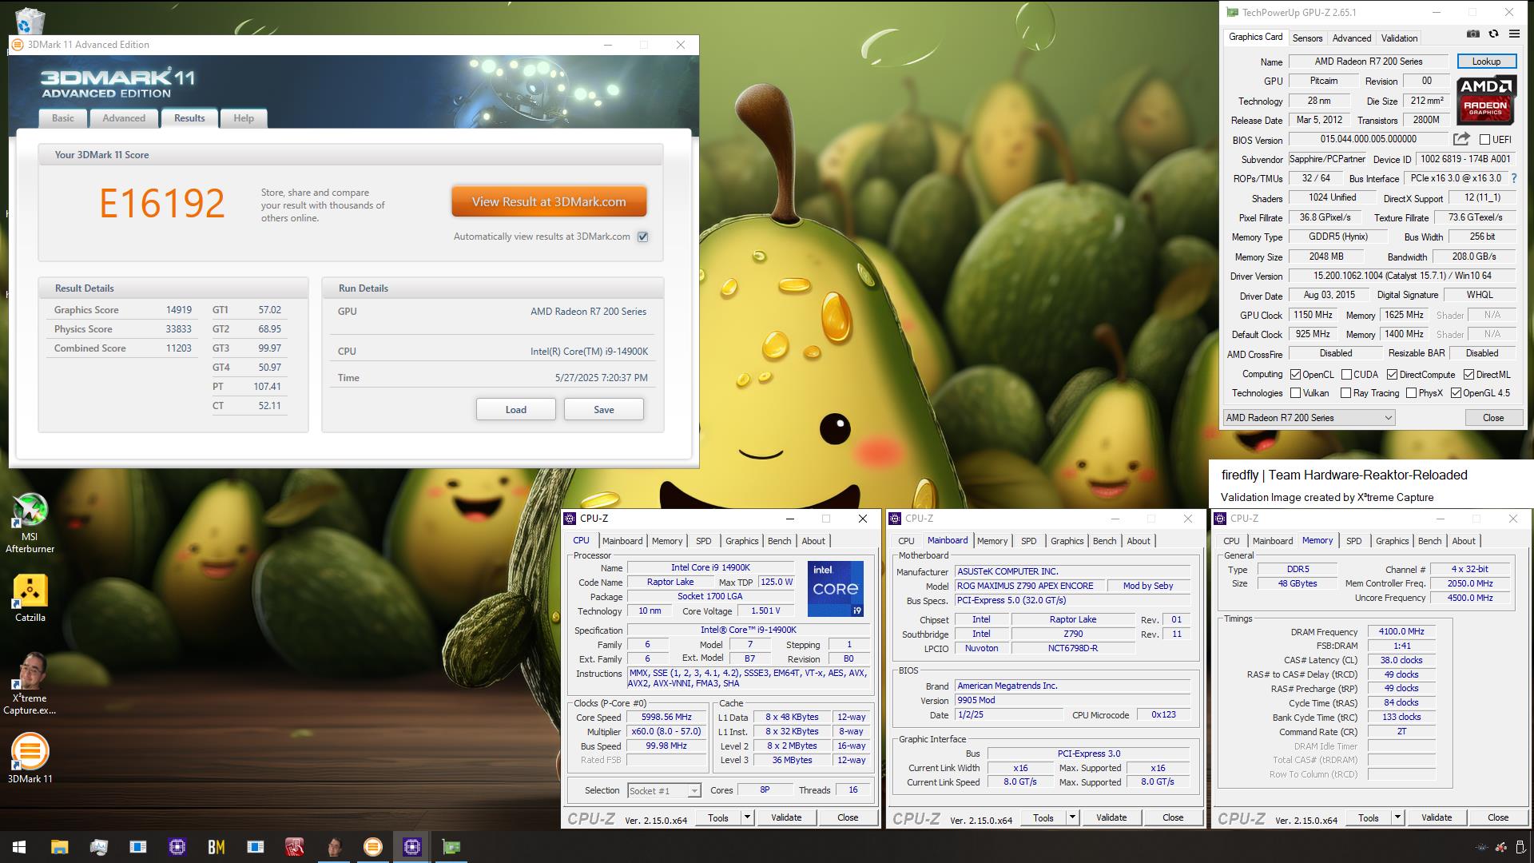
Task: Click the E16192 score text
Action: click(162, 204)
